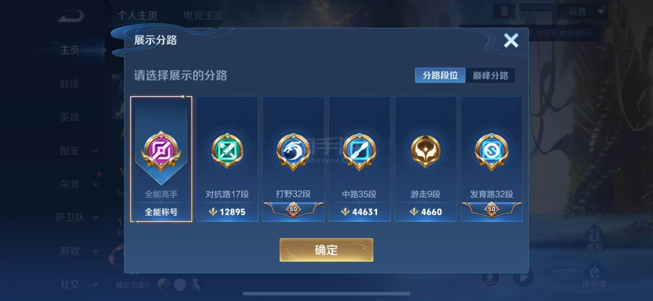Screen dimensions: 653x301
Task: Select the 中路 blue badge icon
Action: tap(359, 151)
